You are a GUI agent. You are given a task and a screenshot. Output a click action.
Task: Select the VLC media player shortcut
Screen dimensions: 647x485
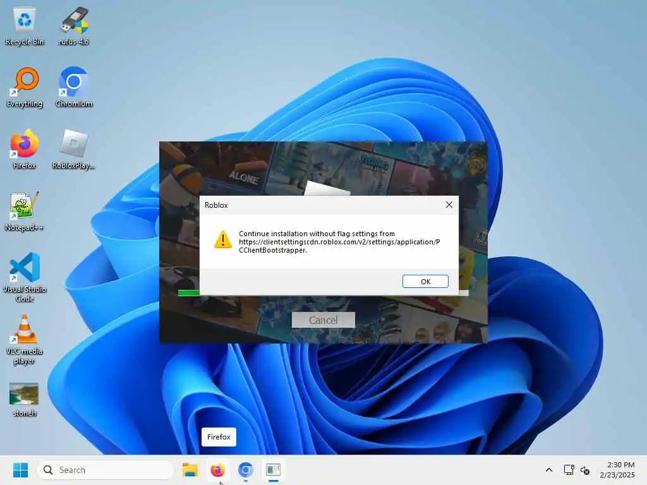(x=25, y=340)
